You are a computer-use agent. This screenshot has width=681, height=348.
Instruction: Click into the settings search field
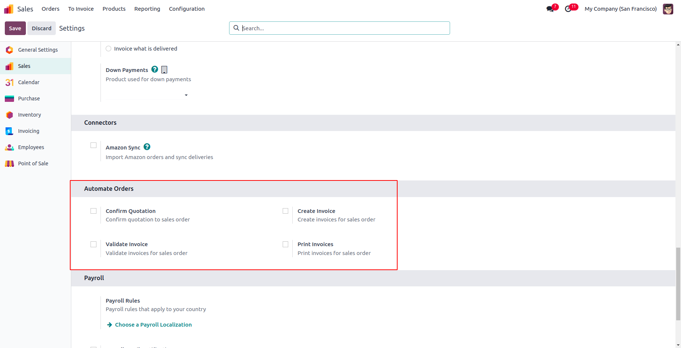click(344, 28)
